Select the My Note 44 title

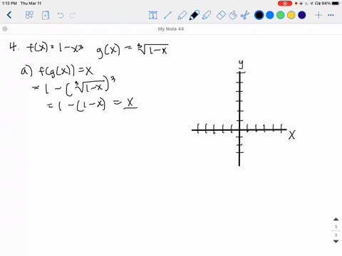click(171, 29)
